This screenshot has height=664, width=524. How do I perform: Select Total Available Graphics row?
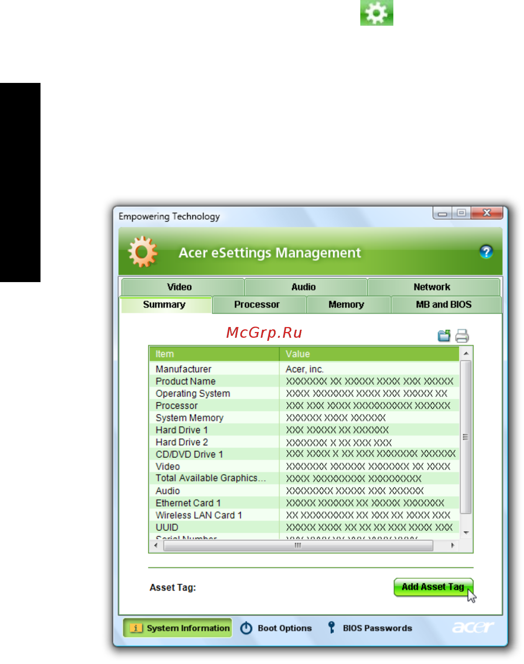point(304,478)
